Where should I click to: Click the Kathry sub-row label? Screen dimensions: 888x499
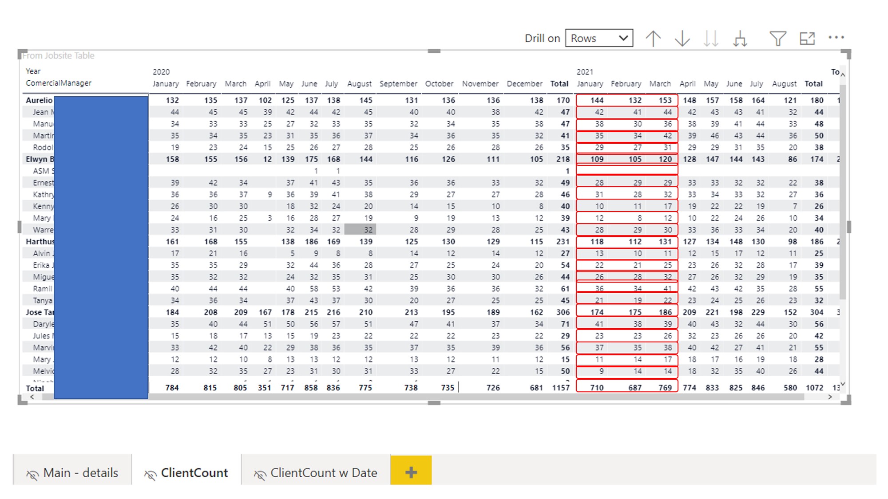[x=43, y=195]
